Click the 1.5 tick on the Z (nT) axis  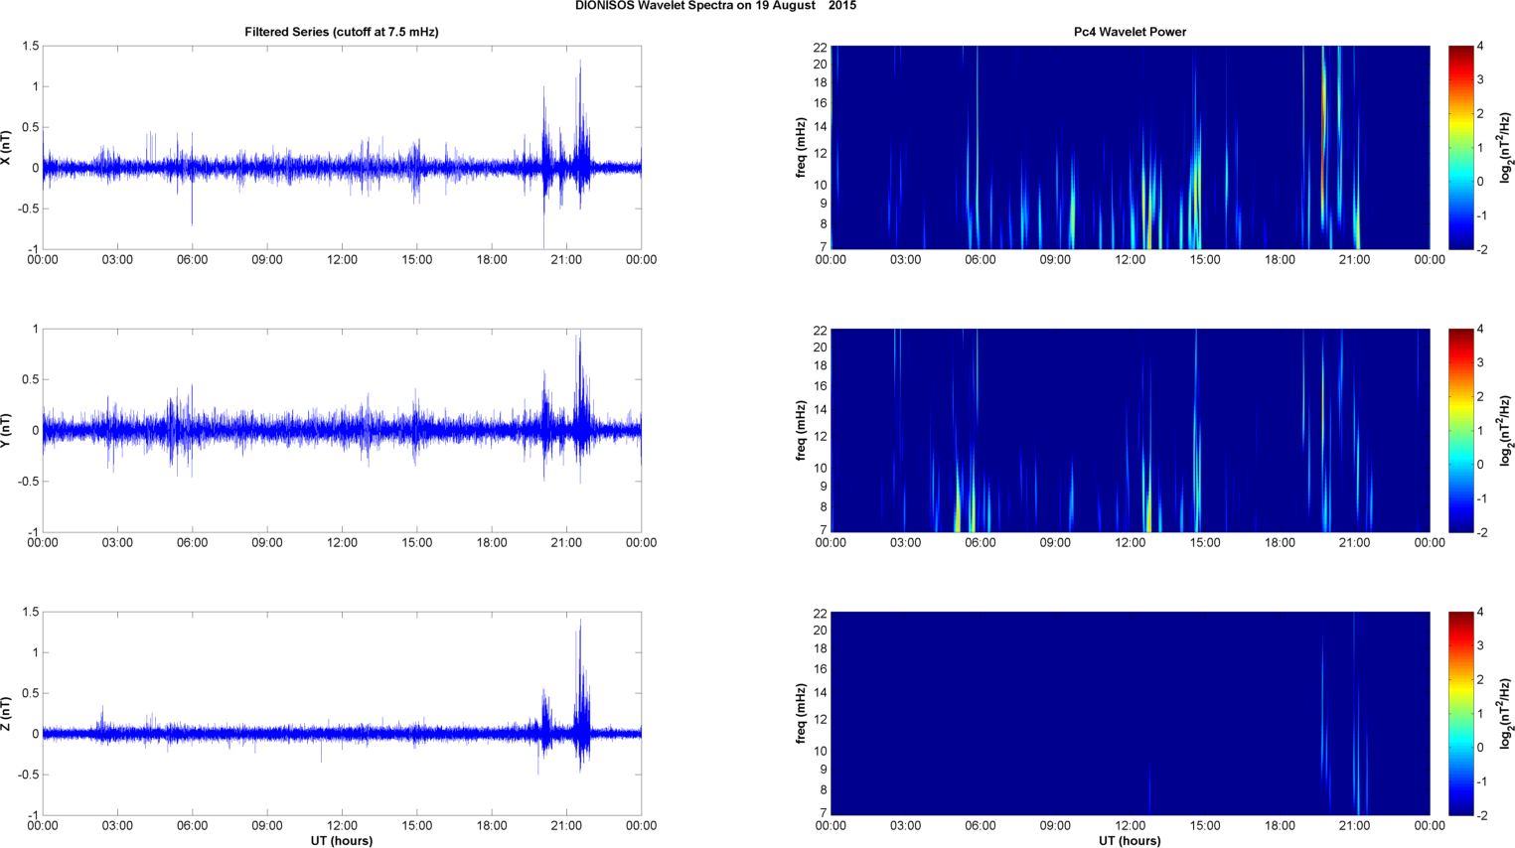point(31,613)
